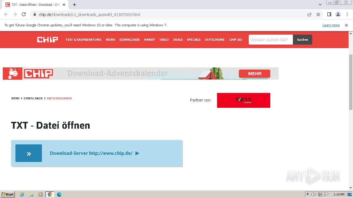Click the CHIP logo in the advent banner

(x=38, y=73)
